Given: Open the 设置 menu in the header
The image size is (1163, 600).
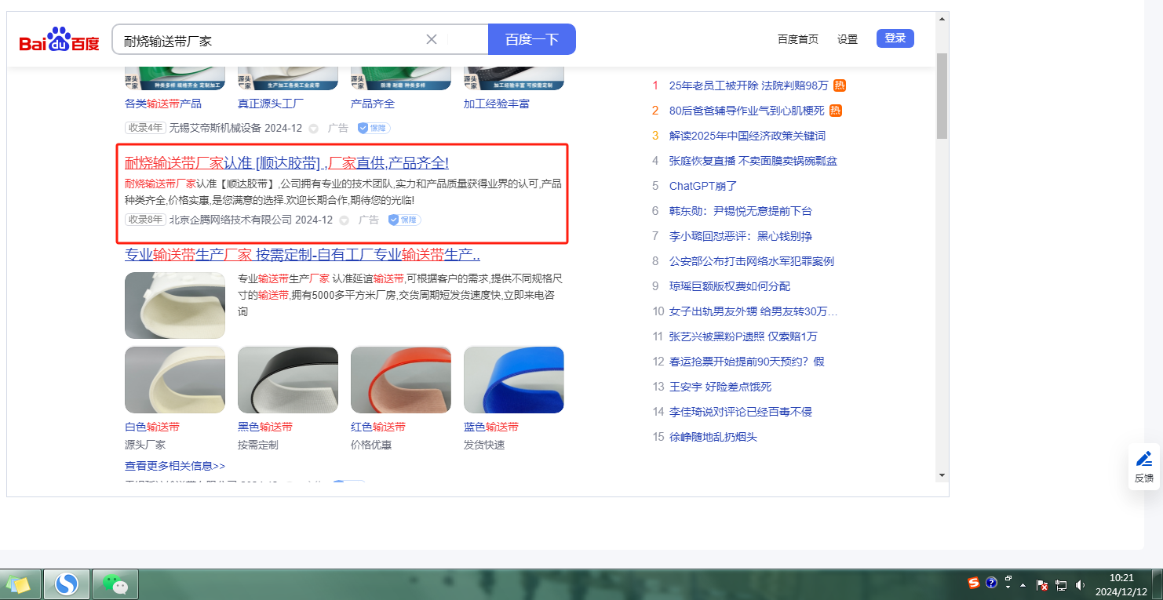Looking at the screenshot, I should click(x=848, y=39).
